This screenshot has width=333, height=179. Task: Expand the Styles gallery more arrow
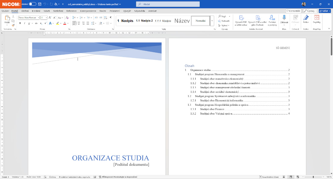212,21
